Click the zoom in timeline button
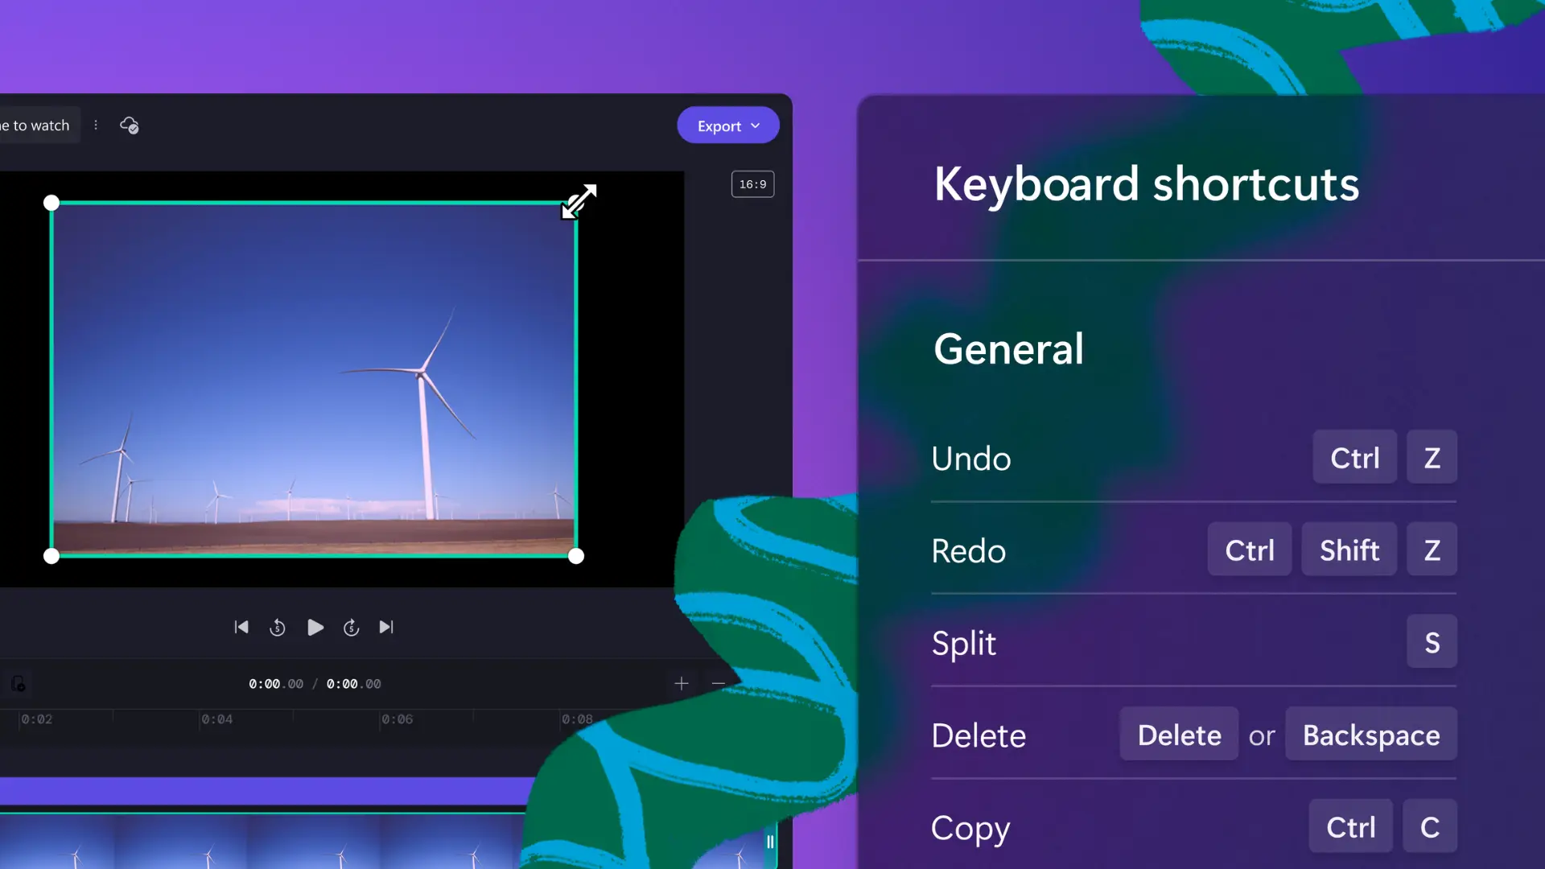Image resolution: width=1545 pixels, height=869 pixels. [x=680, y=683]
